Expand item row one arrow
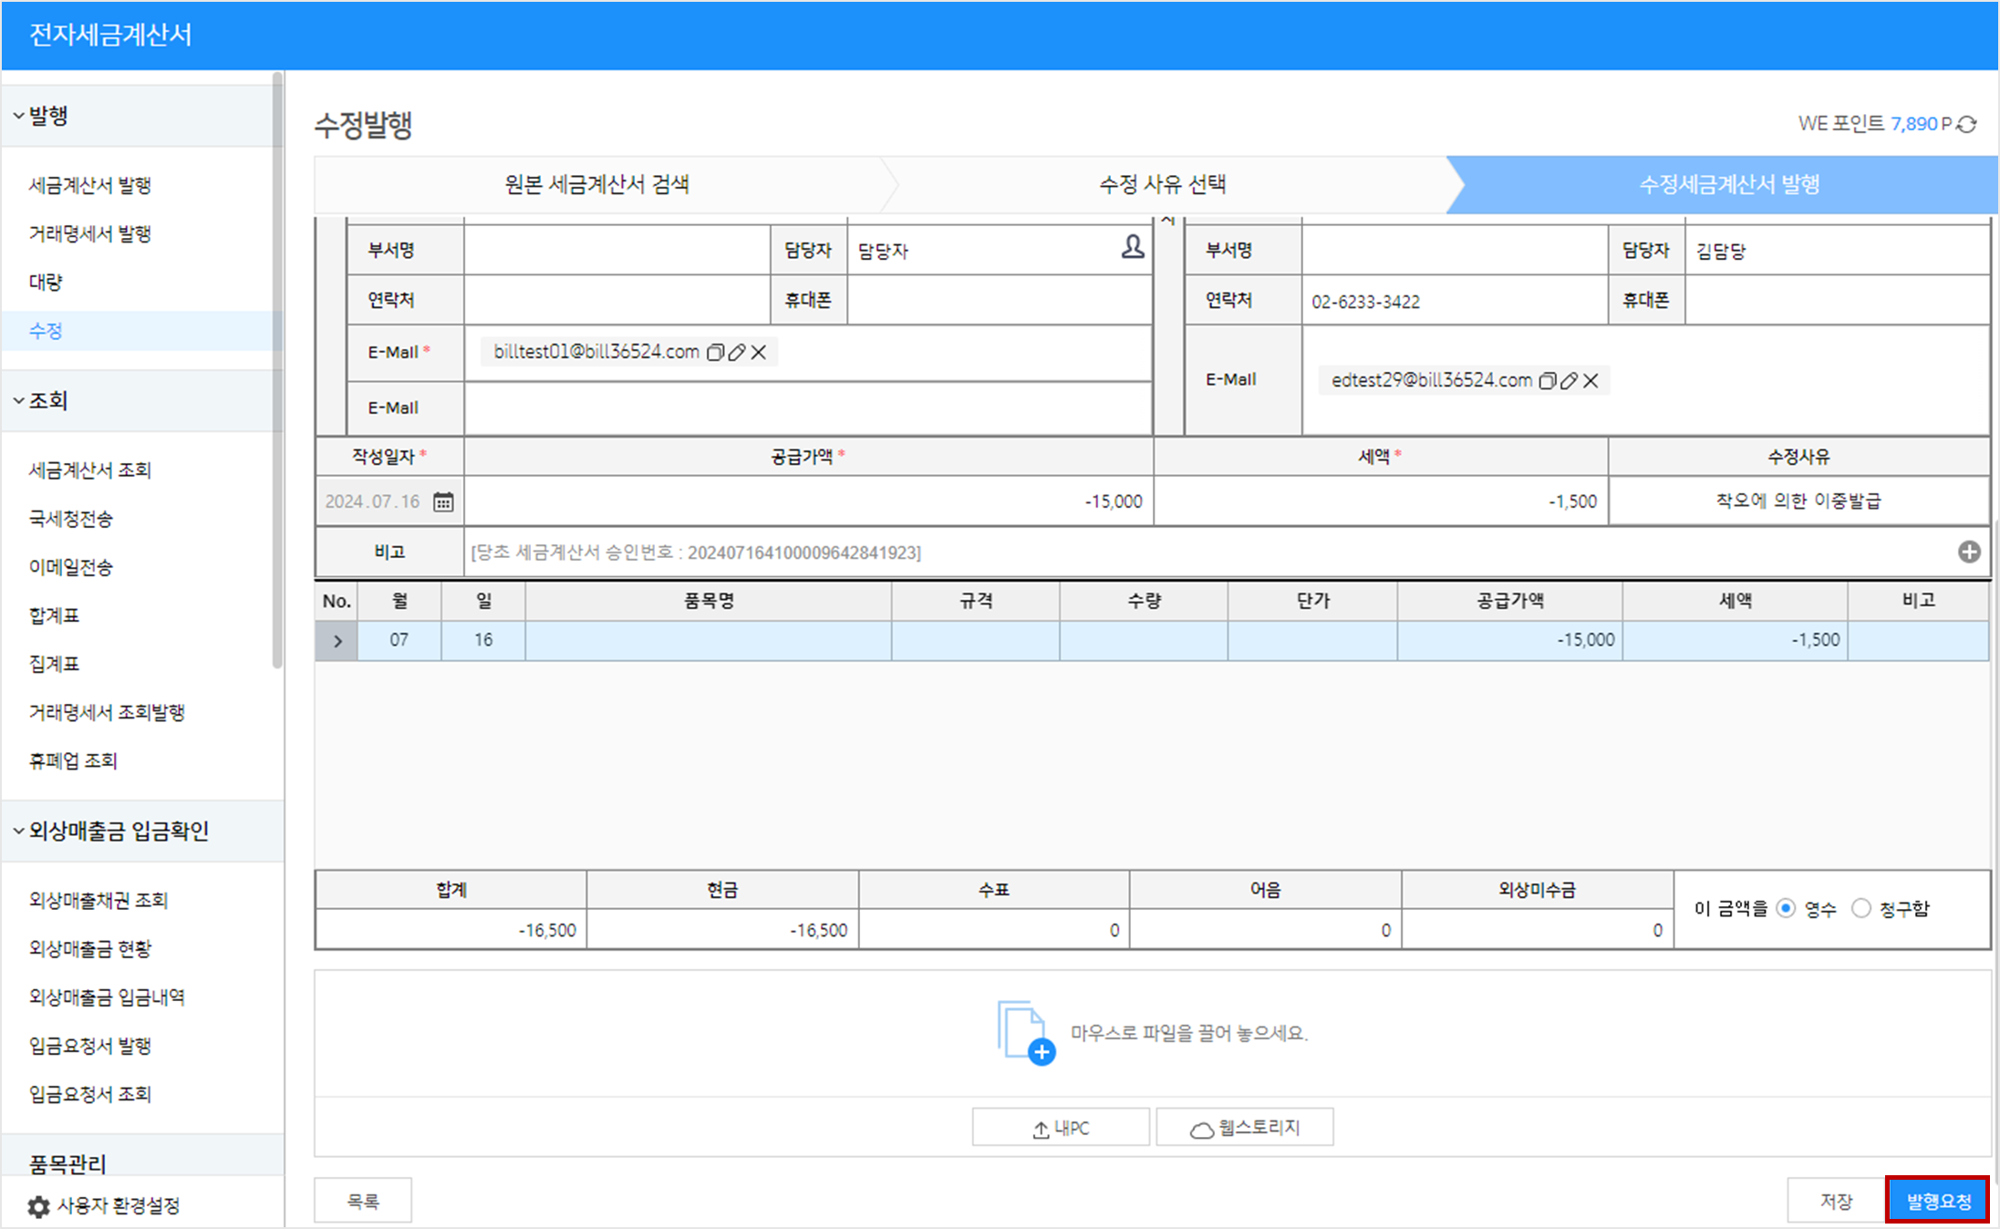Screen dimensions: 2000x1229 click(x=337, y=641)
